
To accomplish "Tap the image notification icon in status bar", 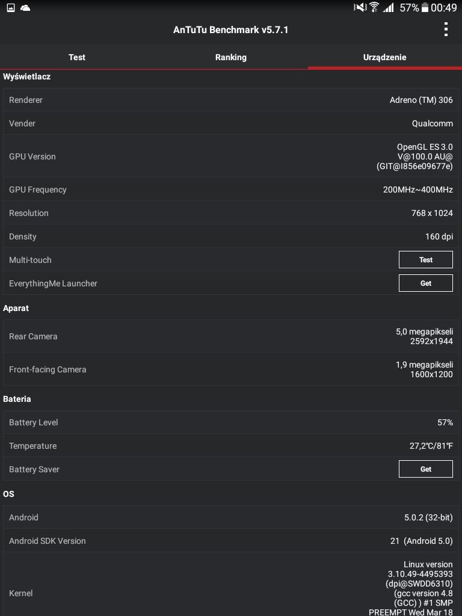I will pos(11,7).
